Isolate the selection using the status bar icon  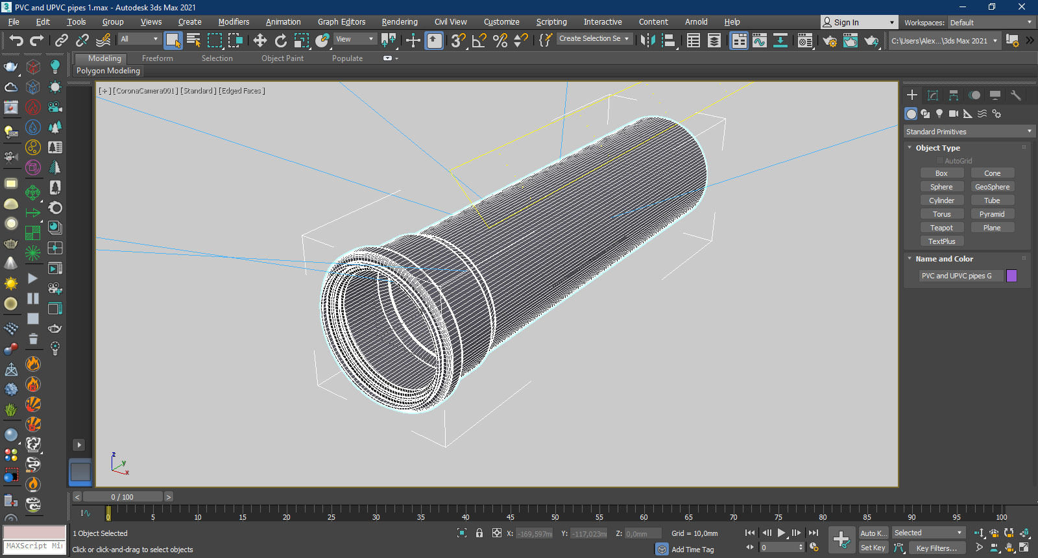[x=462, y=533]
